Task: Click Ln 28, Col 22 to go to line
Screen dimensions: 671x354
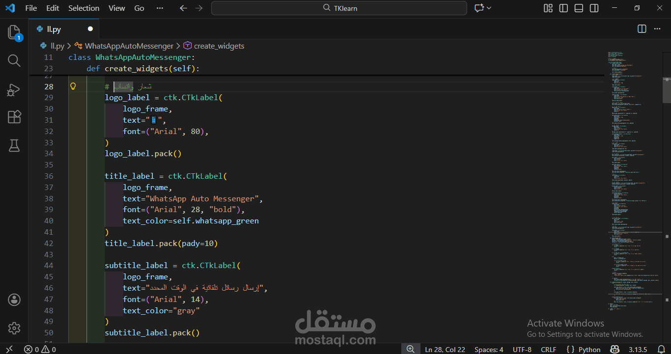Action: point(445,350)
